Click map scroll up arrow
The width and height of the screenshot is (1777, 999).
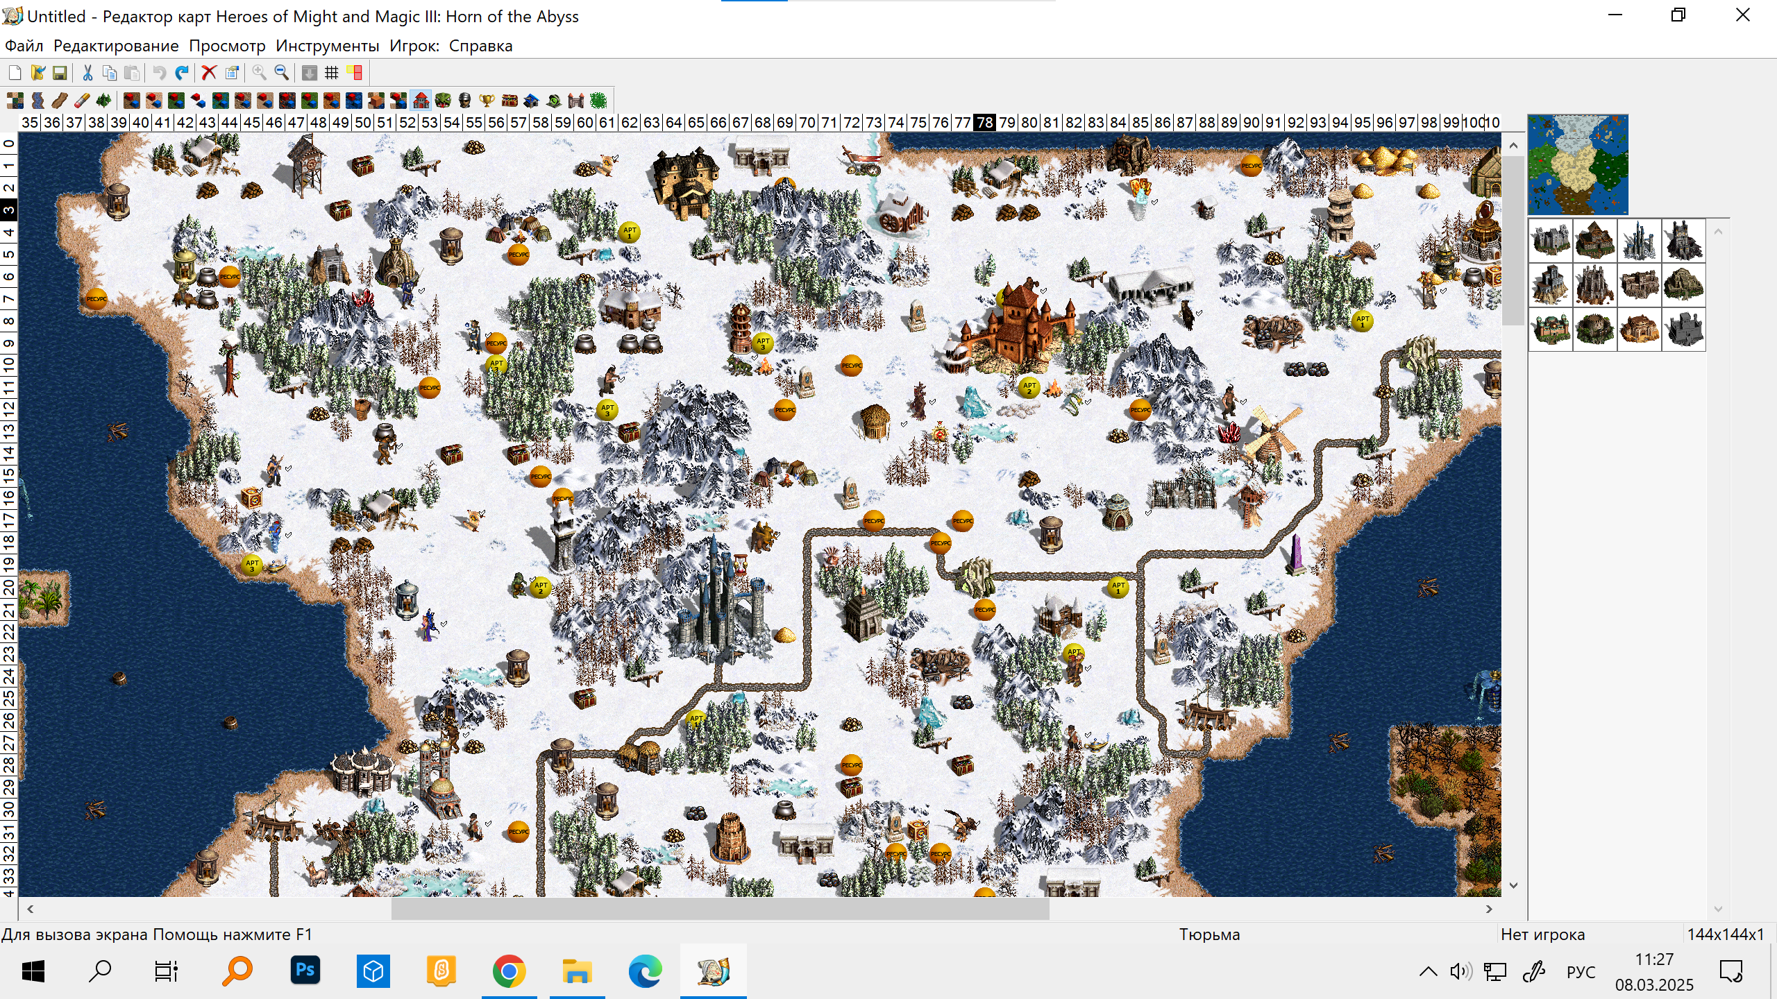point(1513,146)
